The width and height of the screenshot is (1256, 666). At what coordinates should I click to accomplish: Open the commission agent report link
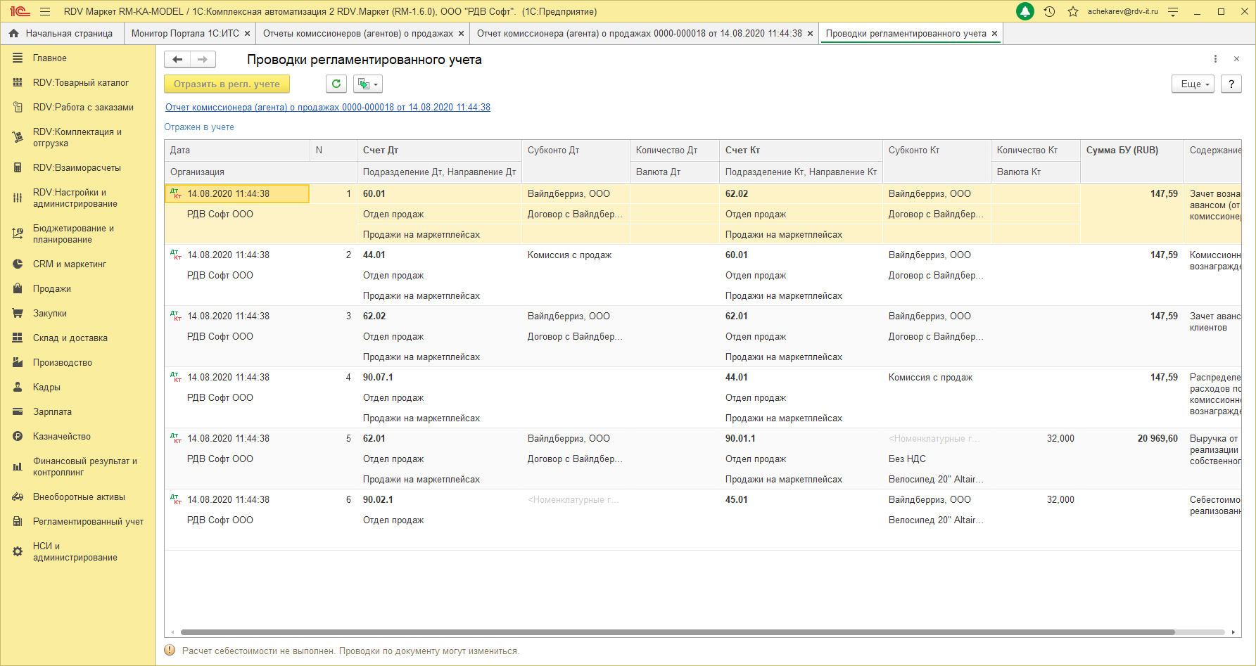point(328,108)
